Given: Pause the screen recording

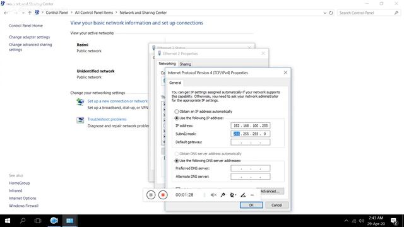Looking at the screenshot, I should (151, 195).
